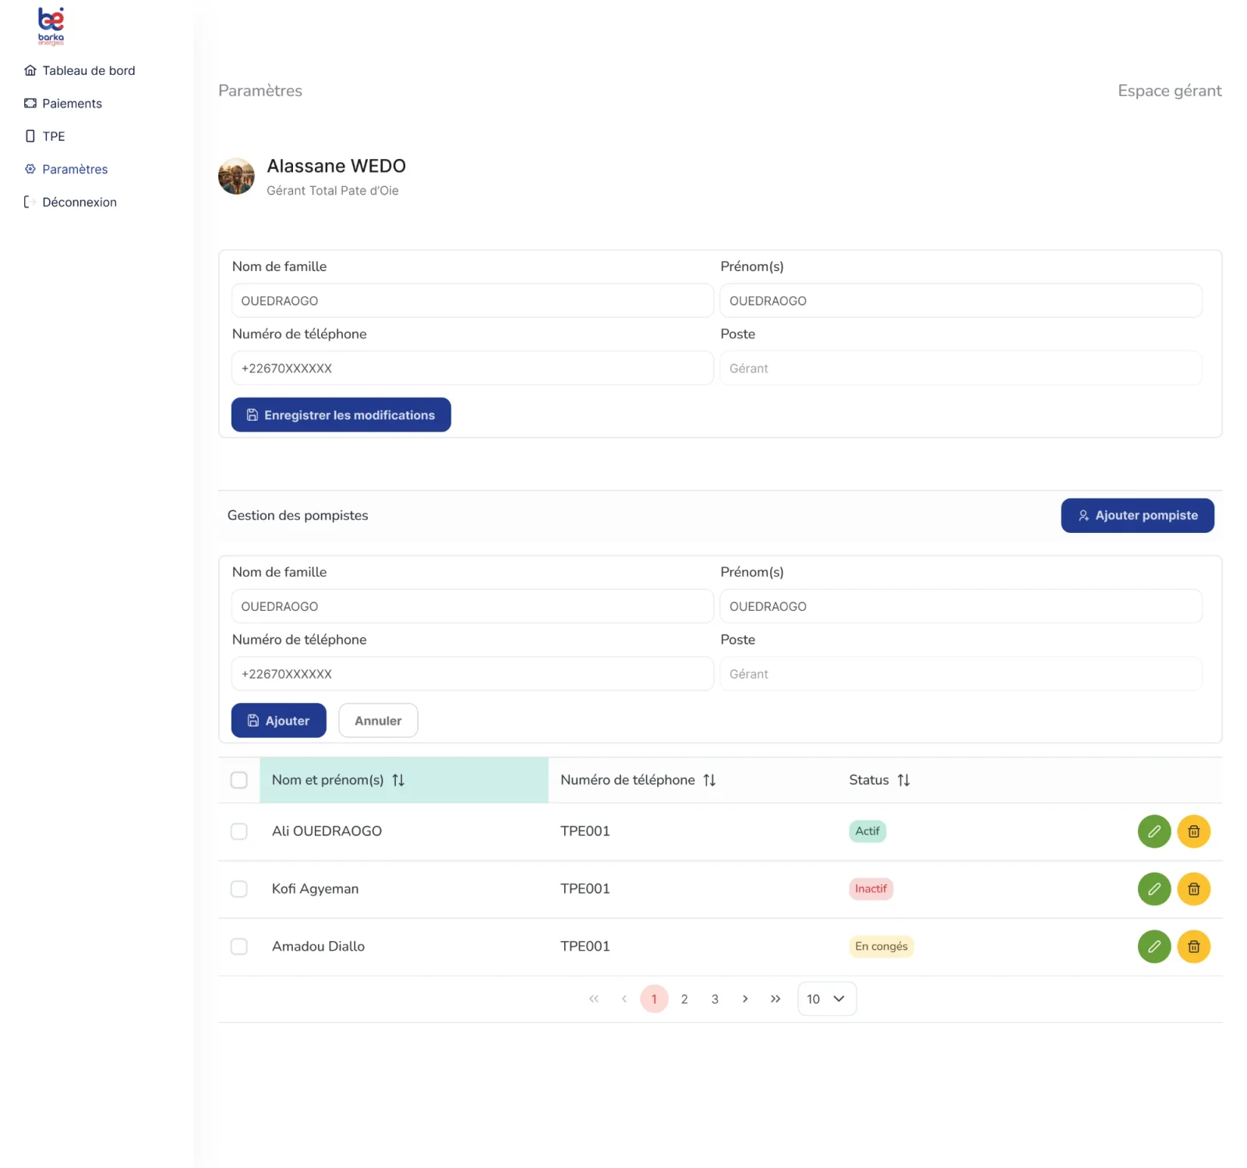Check the Kofi Agyeman row checkbox
Image resolution: width=1247 pixels, height=1168 pixels.
[239, 889]
